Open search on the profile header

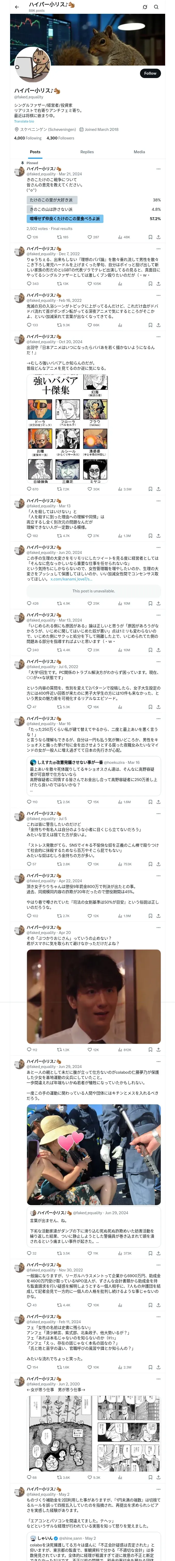point(156,7)
